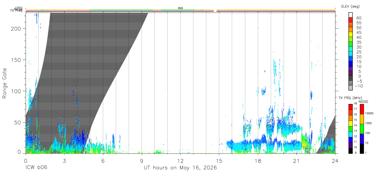Screen dimensions: 377x174
Task: Click the '60' label on the ELEV scale
Action: pyautogui.click(x=359, y=18)
